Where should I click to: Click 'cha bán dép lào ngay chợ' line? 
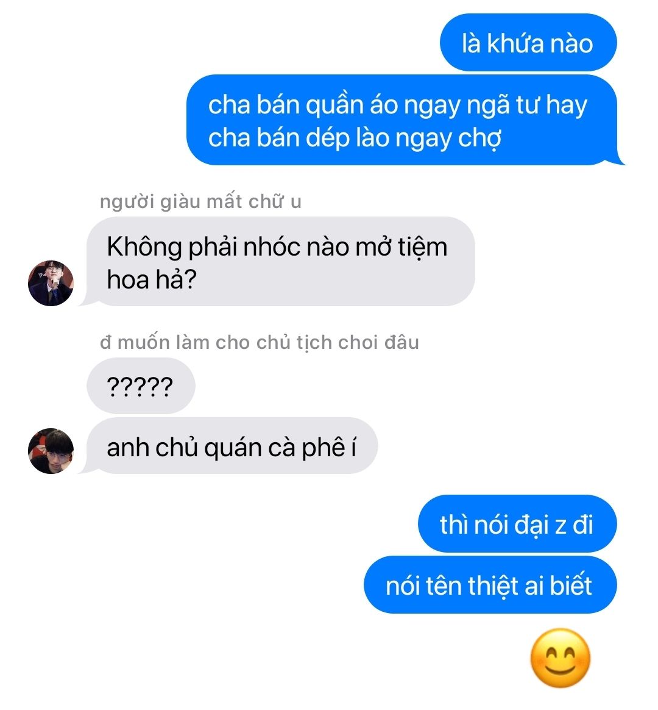click(355, 138)
